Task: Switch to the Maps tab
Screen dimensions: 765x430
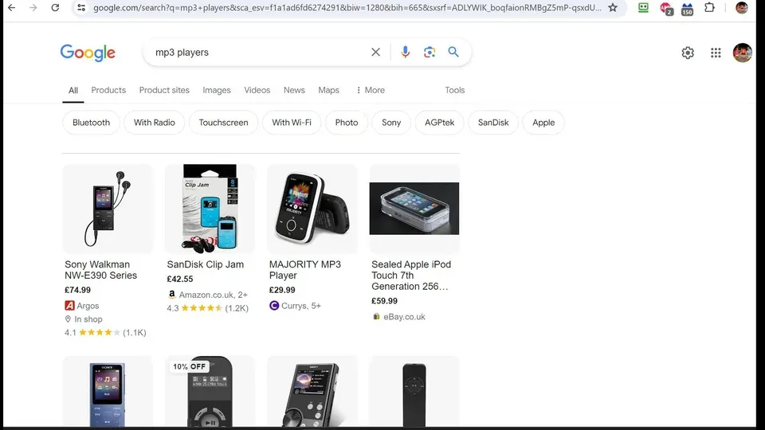Action: (329, 90)
